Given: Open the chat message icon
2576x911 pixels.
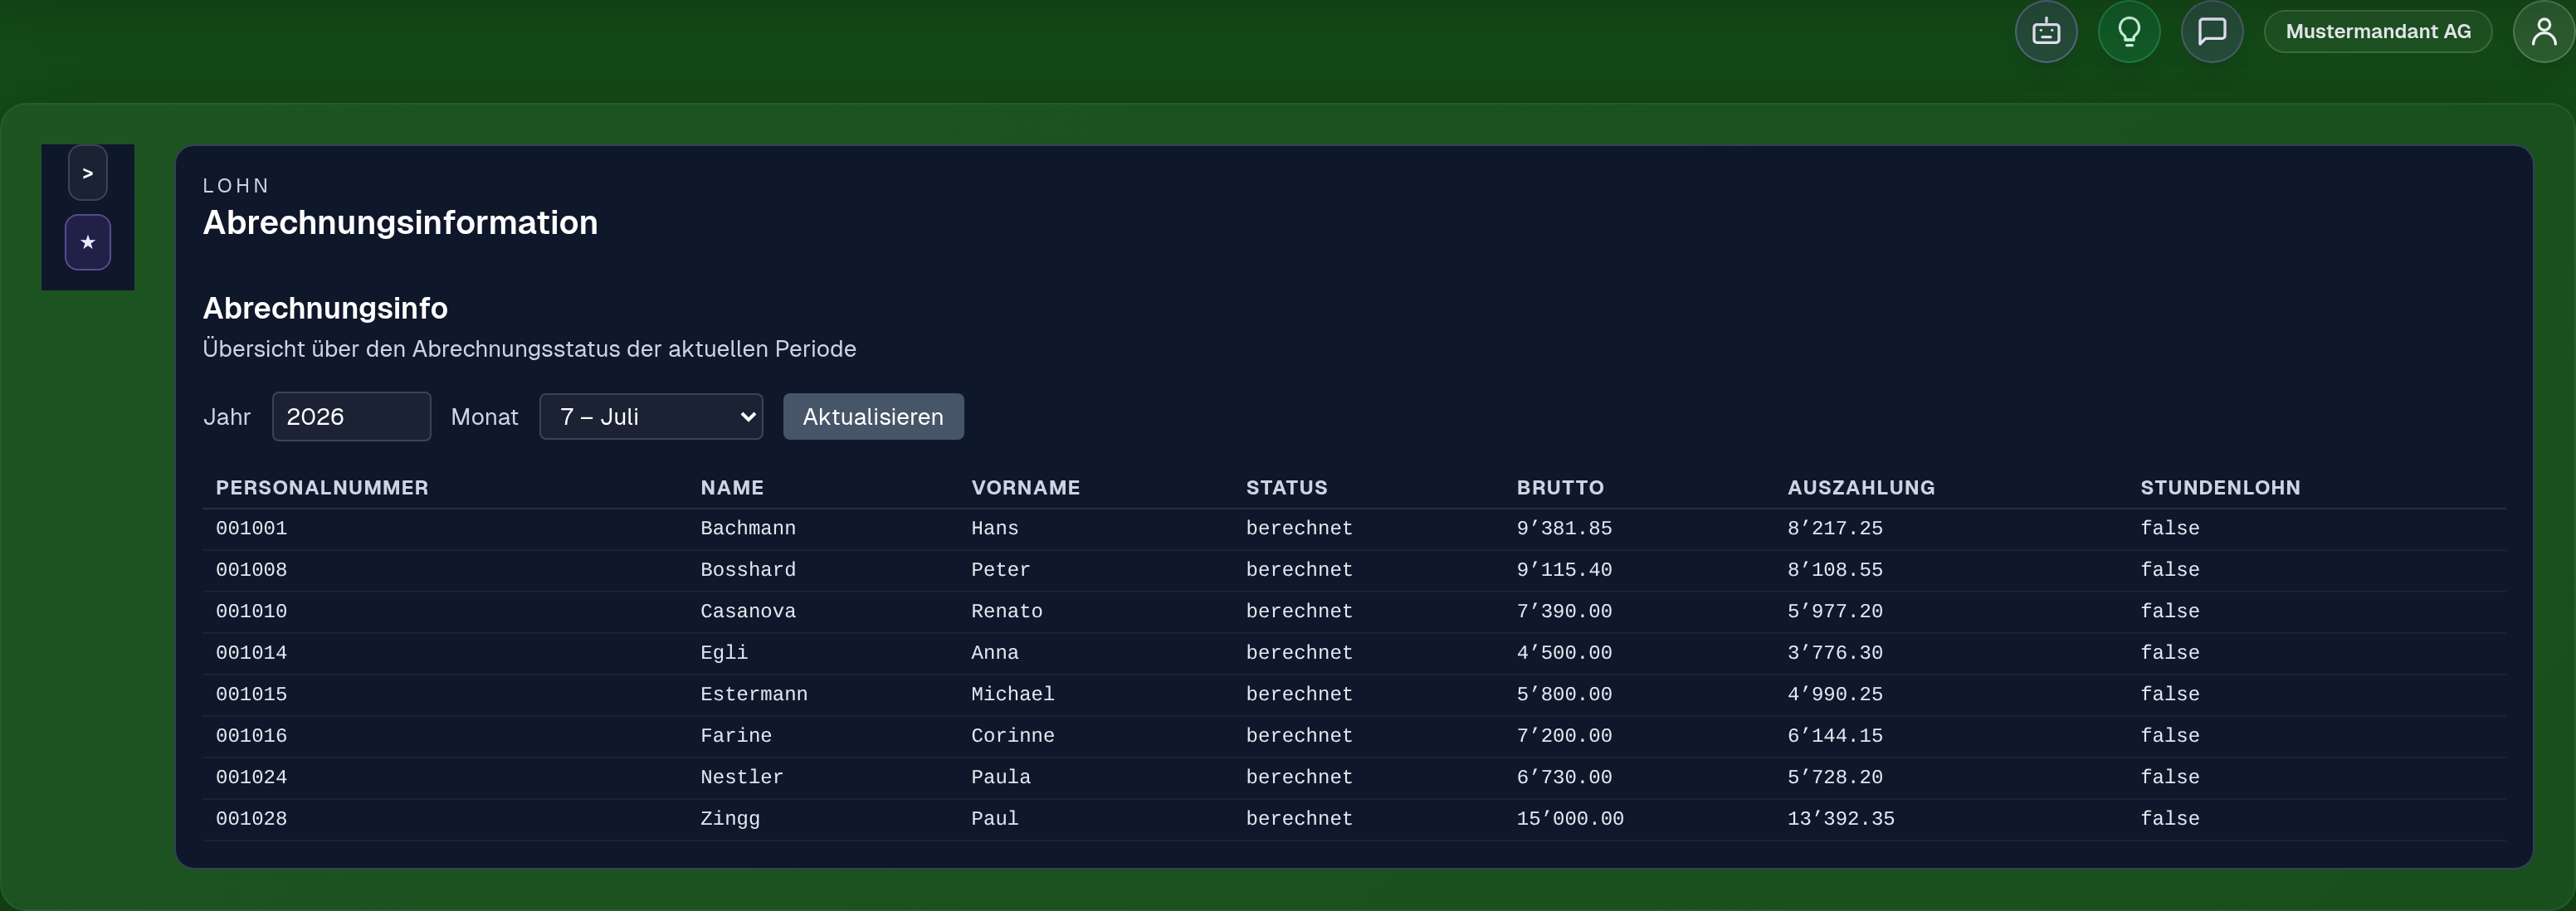Looking at the screenshot, I should tap(2211, 32).
